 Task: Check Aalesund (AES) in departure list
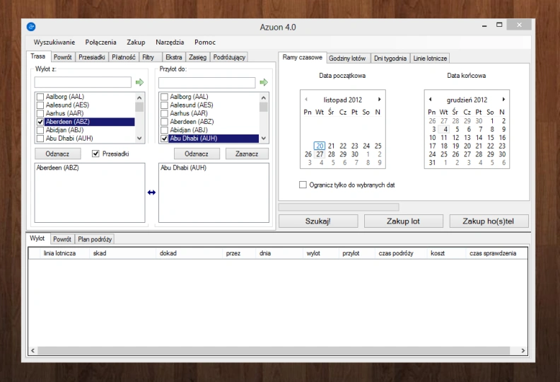(40, 105)
